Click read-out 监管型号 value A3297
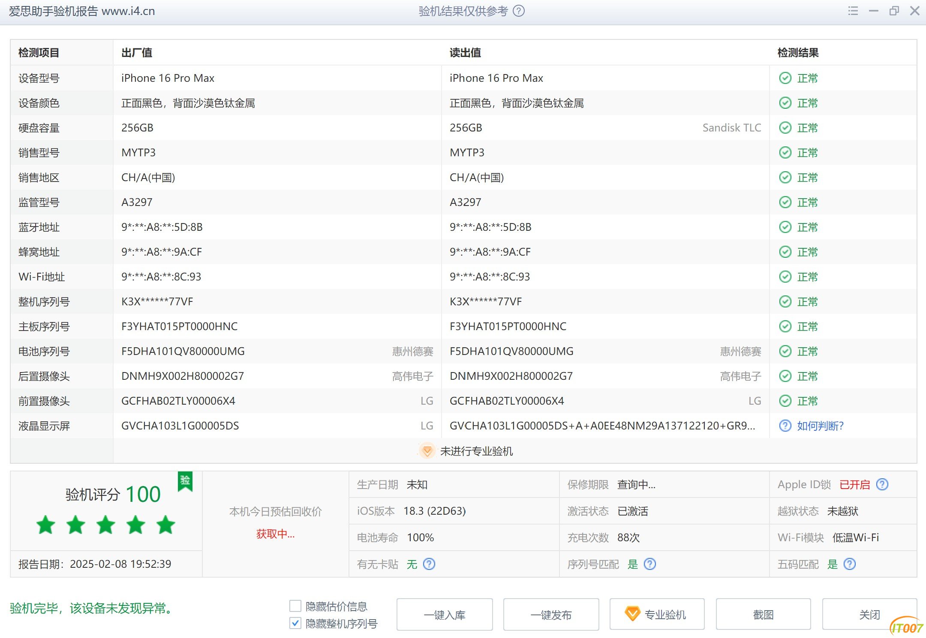This screenshot has height=638, width=926. (x=465, y=202)
